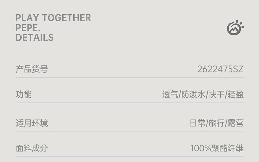259x162 pixels.
Task: Click the 旅行 environment text
Action: click(x=217, y=123)
